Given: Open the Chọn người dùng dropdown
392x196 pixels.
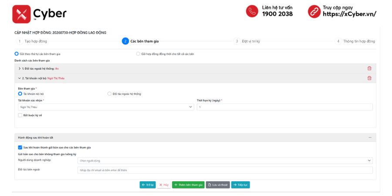Looking at the screenshot, I should click(x=225, y=161).
